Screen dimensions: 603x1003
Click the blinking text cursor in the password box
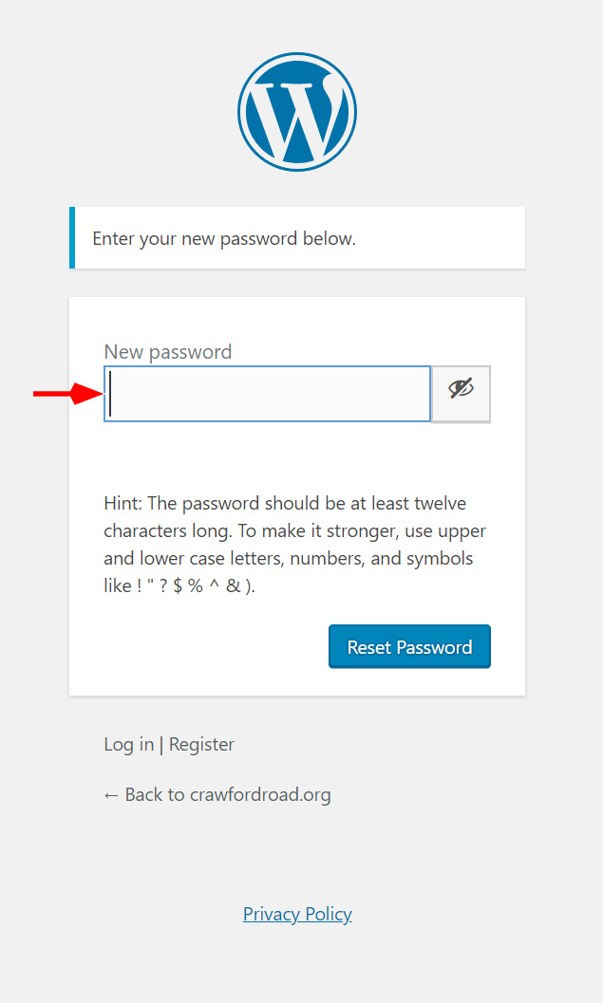111,394
